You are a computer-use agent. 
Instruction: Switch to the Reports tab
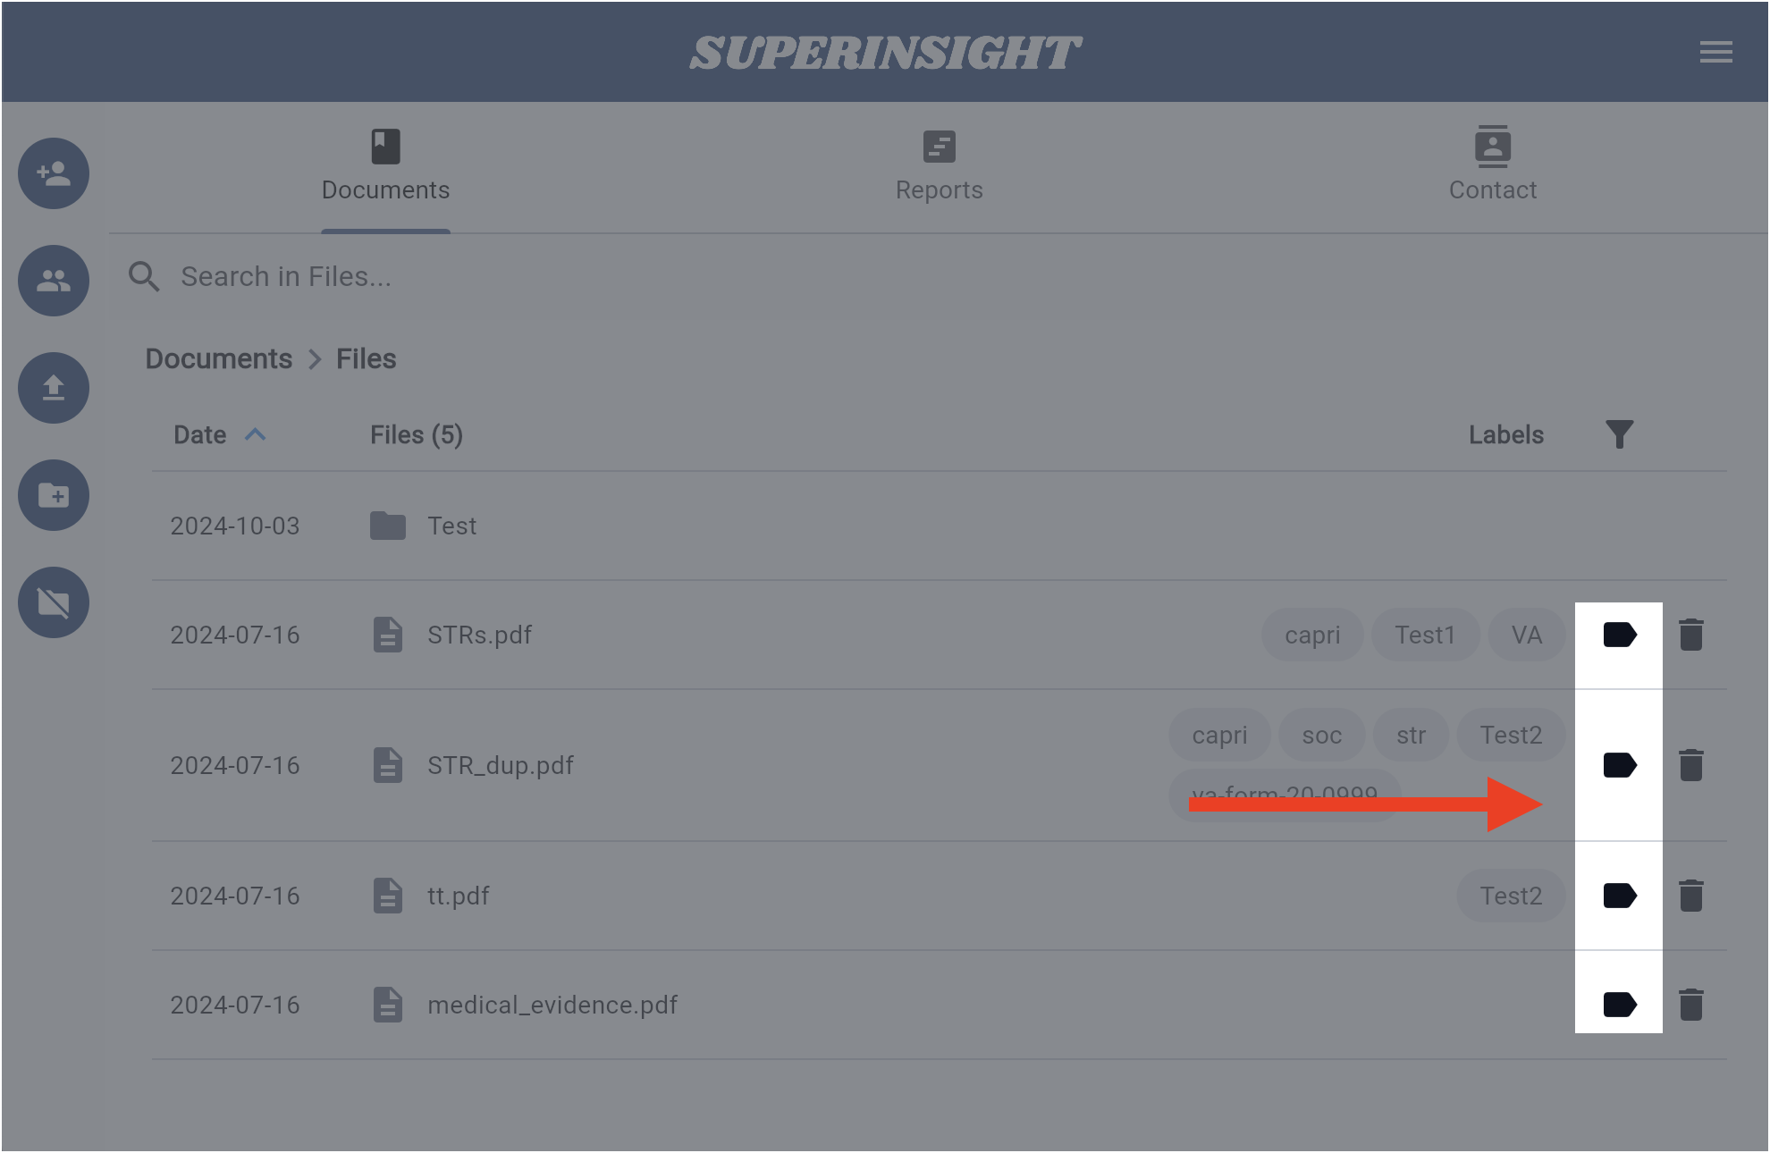pyautogui.click(x=940, y=165)
